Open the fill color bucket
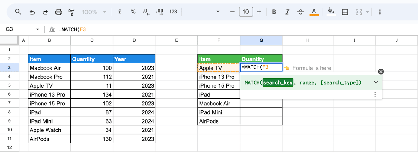Image resolution: width=418 pixels, height=152 pixels. (331, 12)
